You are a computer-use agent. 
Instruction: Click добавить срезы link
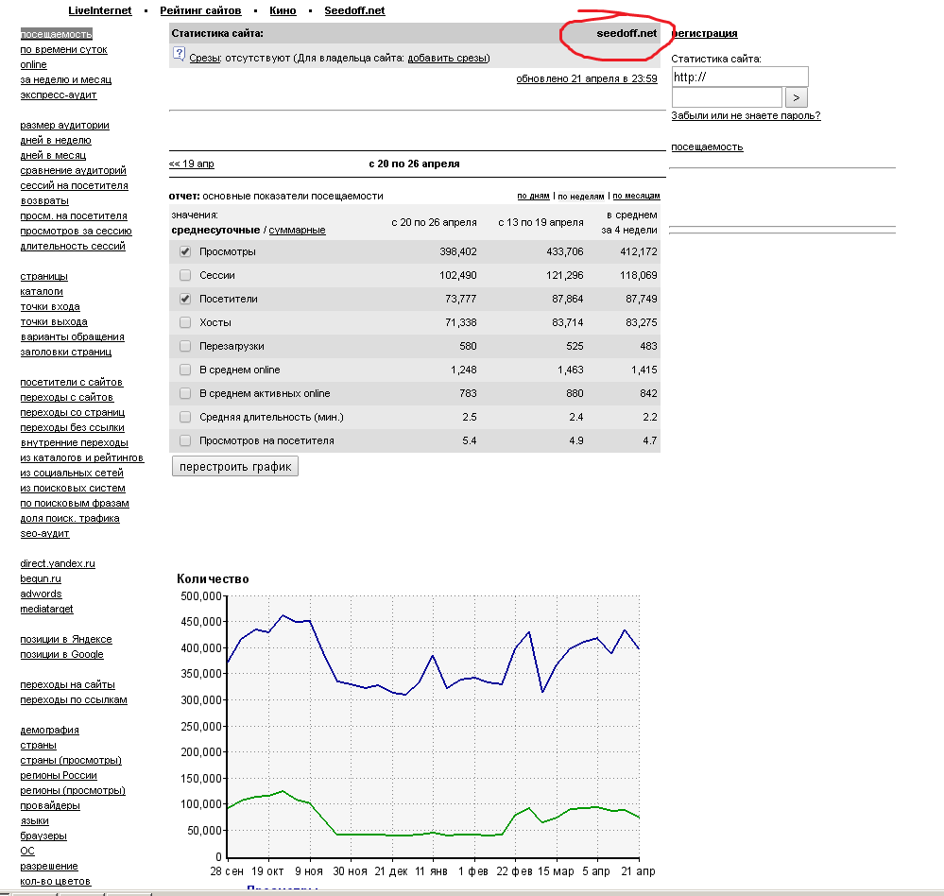pyautogui.click(x=447, y=59)
